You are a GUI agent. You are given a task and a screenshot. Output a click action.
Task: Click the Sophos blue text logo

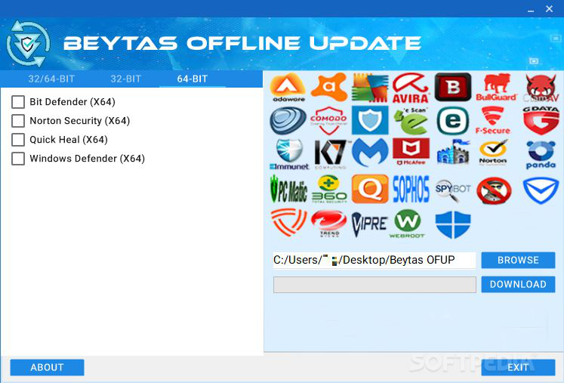click(x=411, y=189)
